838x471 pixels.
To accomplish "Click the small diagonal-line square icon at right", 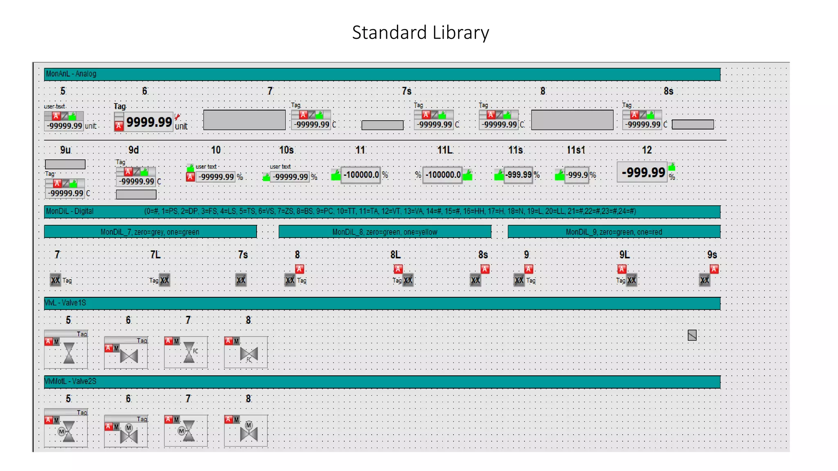I will (692, 335).
